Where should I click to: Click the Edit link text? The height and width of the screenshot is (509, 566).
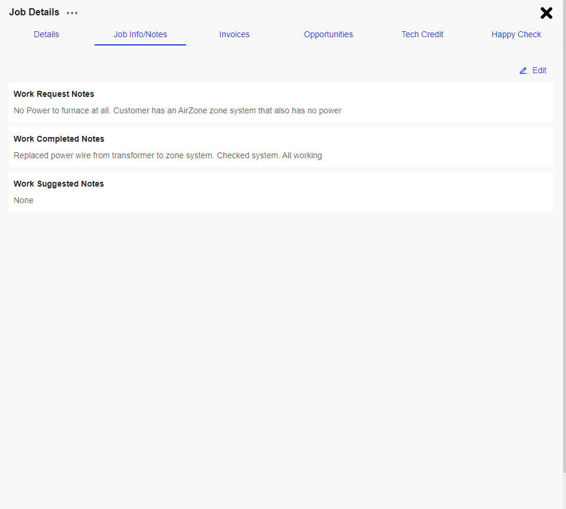click(x=539, y=70)
